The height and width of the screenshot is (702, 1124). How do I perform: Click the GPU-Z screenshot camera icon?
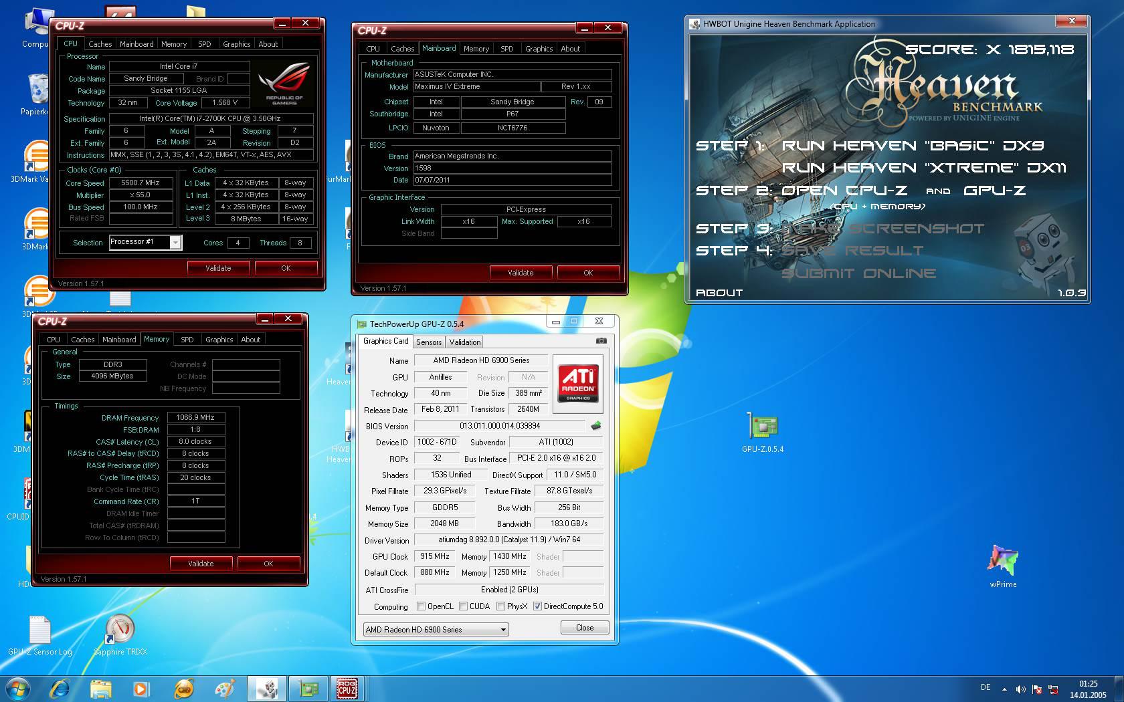(x=601, y=341)
